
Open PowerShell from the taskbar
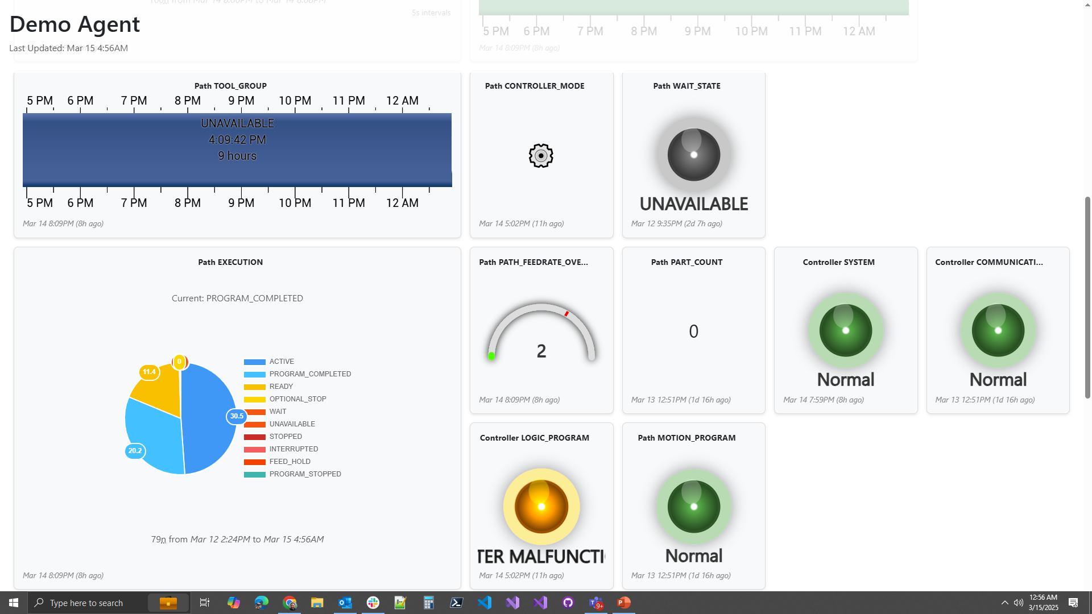tap(456, 602)
